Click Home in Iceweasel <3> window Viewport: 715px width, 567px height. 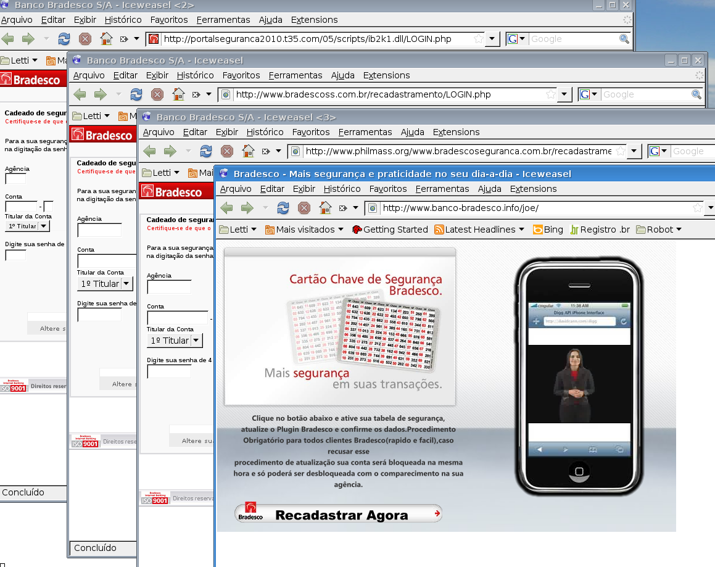coord(248,151)
